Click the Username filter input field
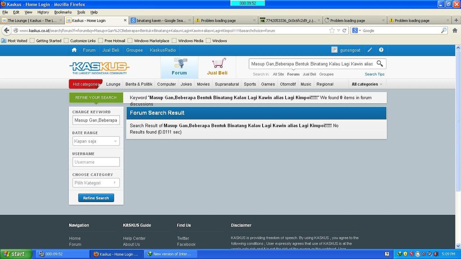461x259 pixels. [x=96, y=162]
